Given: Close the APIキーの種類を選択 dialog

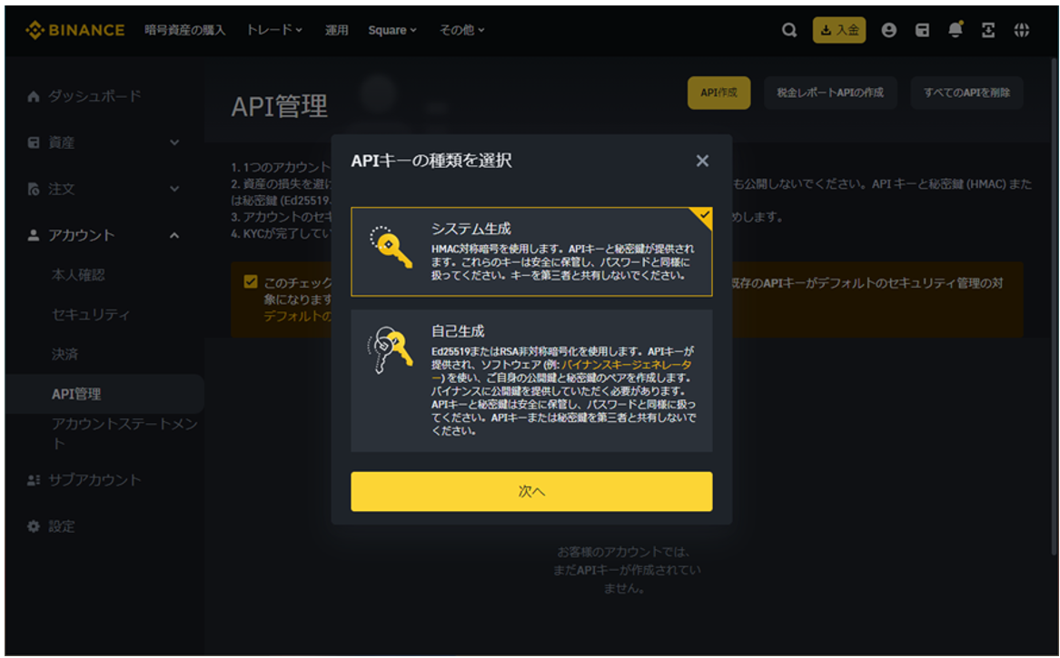Looking at the screenshot, I should [702, 161].
